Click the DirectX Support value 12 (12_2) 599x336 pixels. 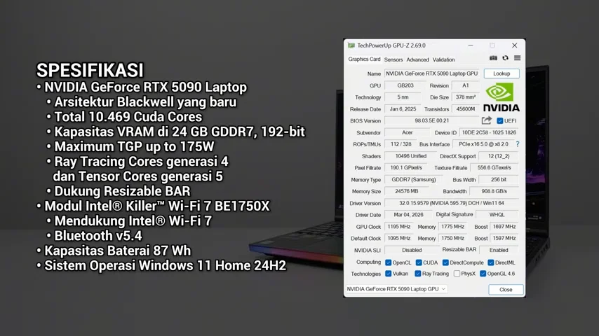click(x=499, y=156)
